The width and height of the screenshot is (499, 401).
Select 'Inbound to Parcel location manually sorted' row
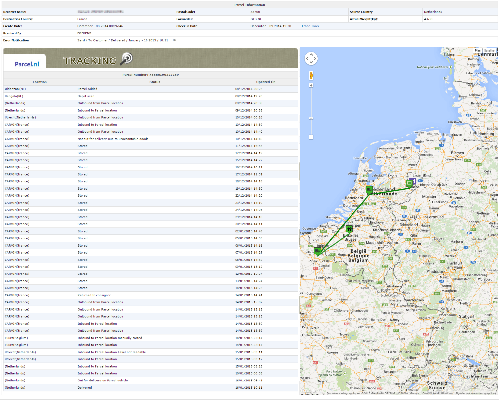tap(151, 338)
